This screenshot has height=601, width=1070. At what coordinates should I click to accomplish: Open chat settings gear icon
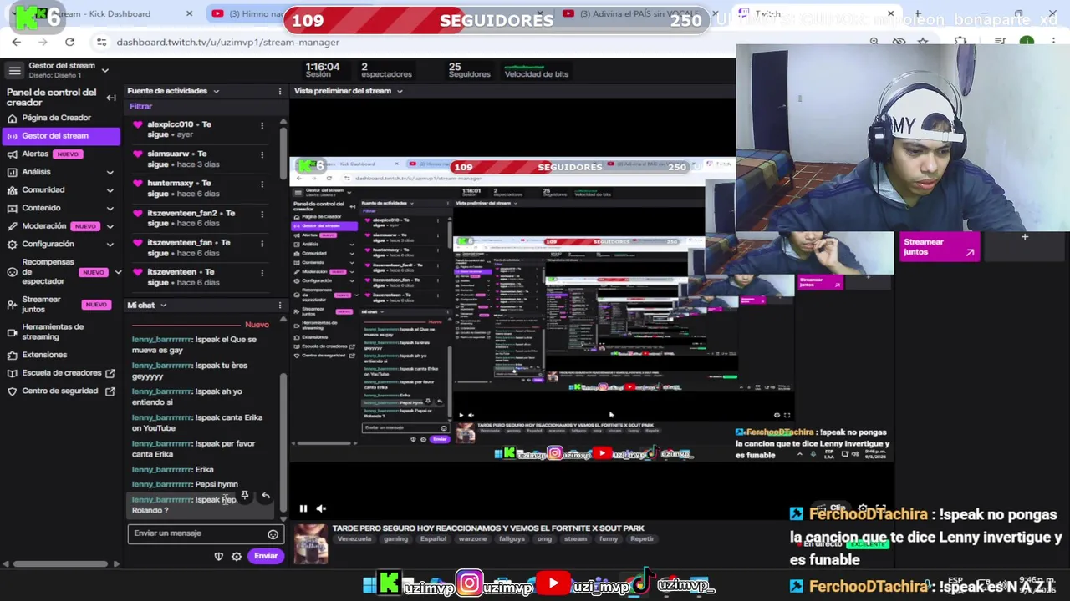[x=237, y=556]
